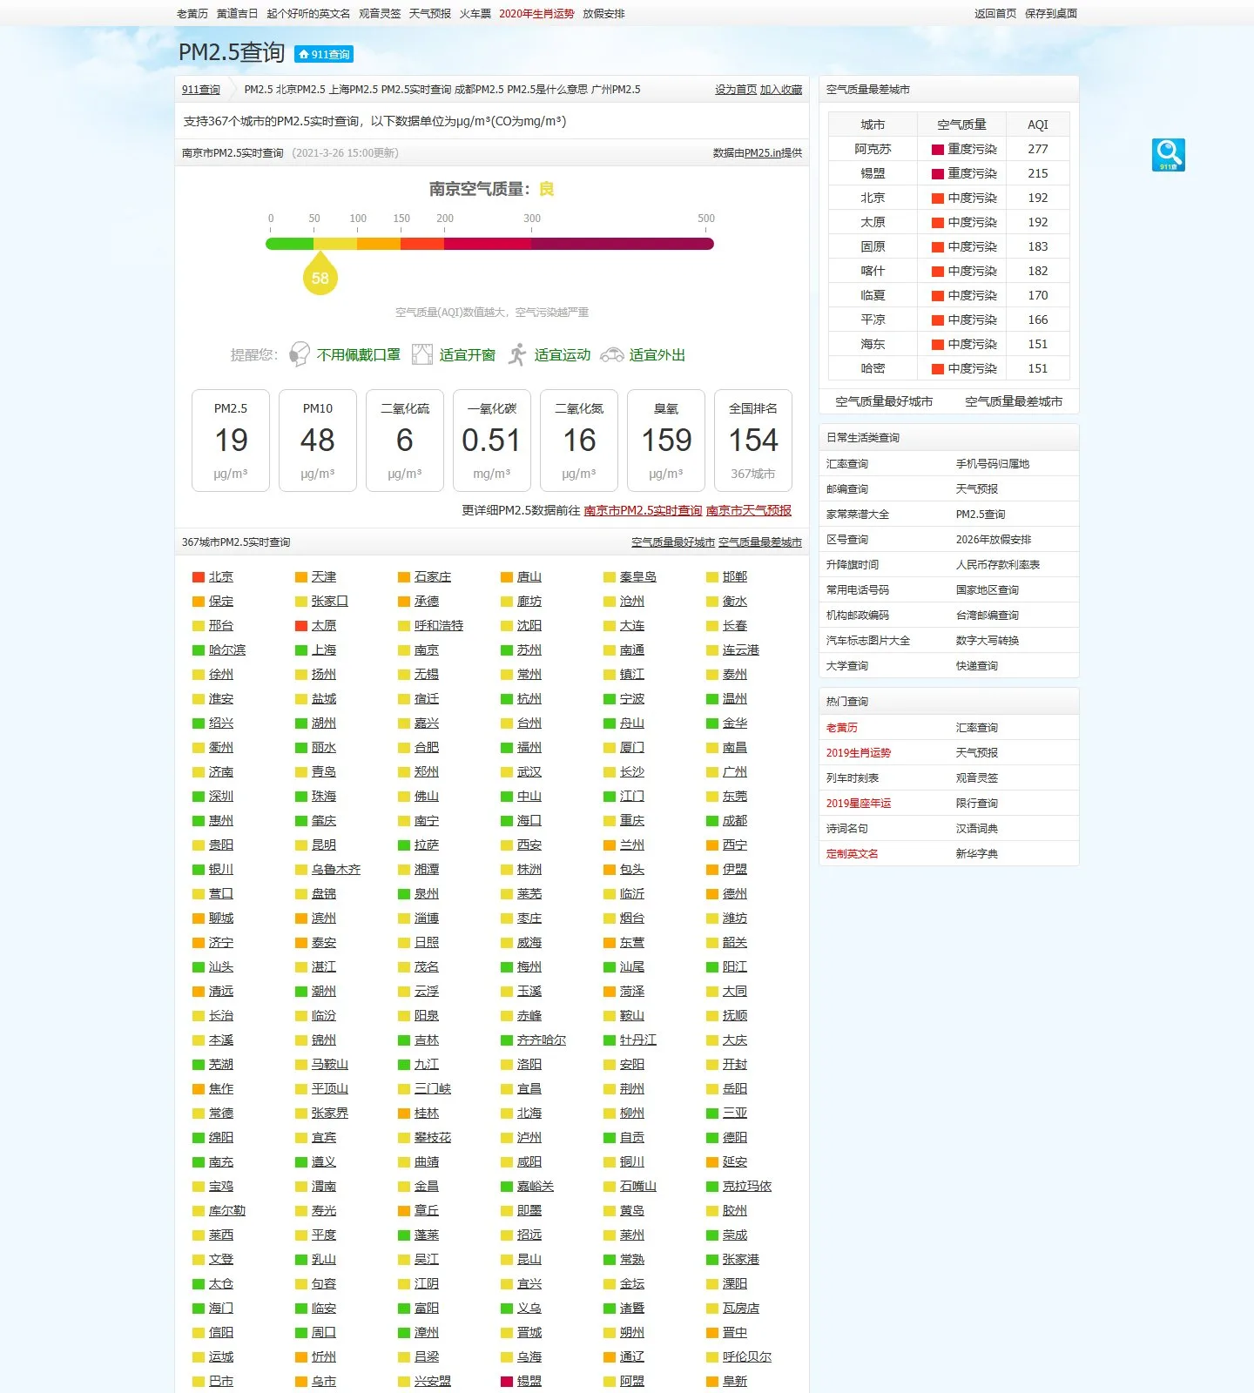
Task: Select 上海 in the city list
Action: click(x=324, y=650)
